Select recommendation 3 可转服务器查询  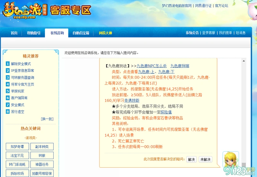(x=22, y=77)
